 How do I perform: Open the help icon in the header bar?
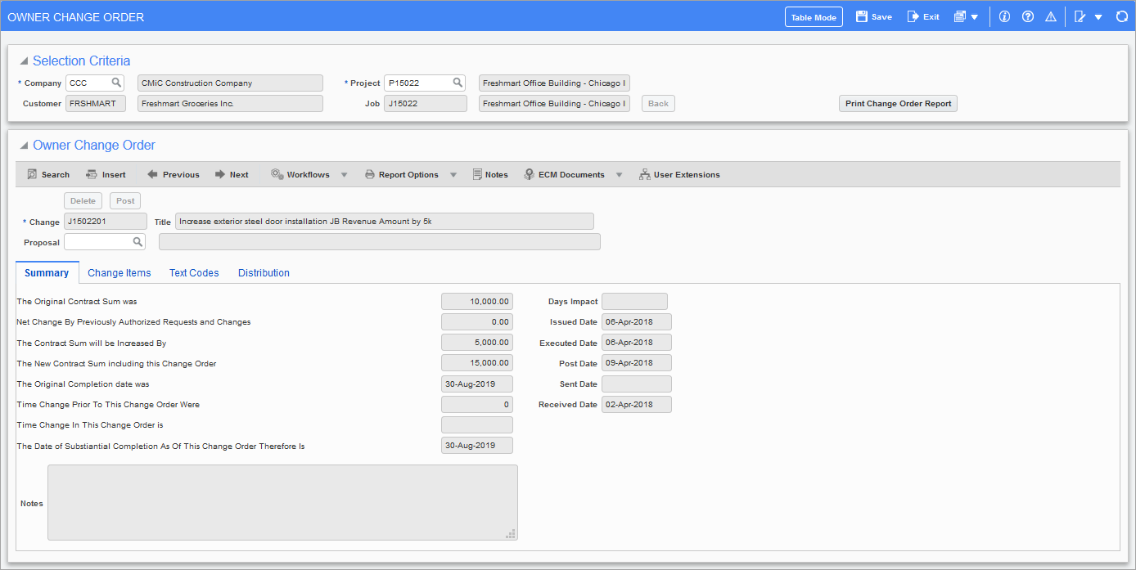pyautogui.click(x=1027, y=16)
